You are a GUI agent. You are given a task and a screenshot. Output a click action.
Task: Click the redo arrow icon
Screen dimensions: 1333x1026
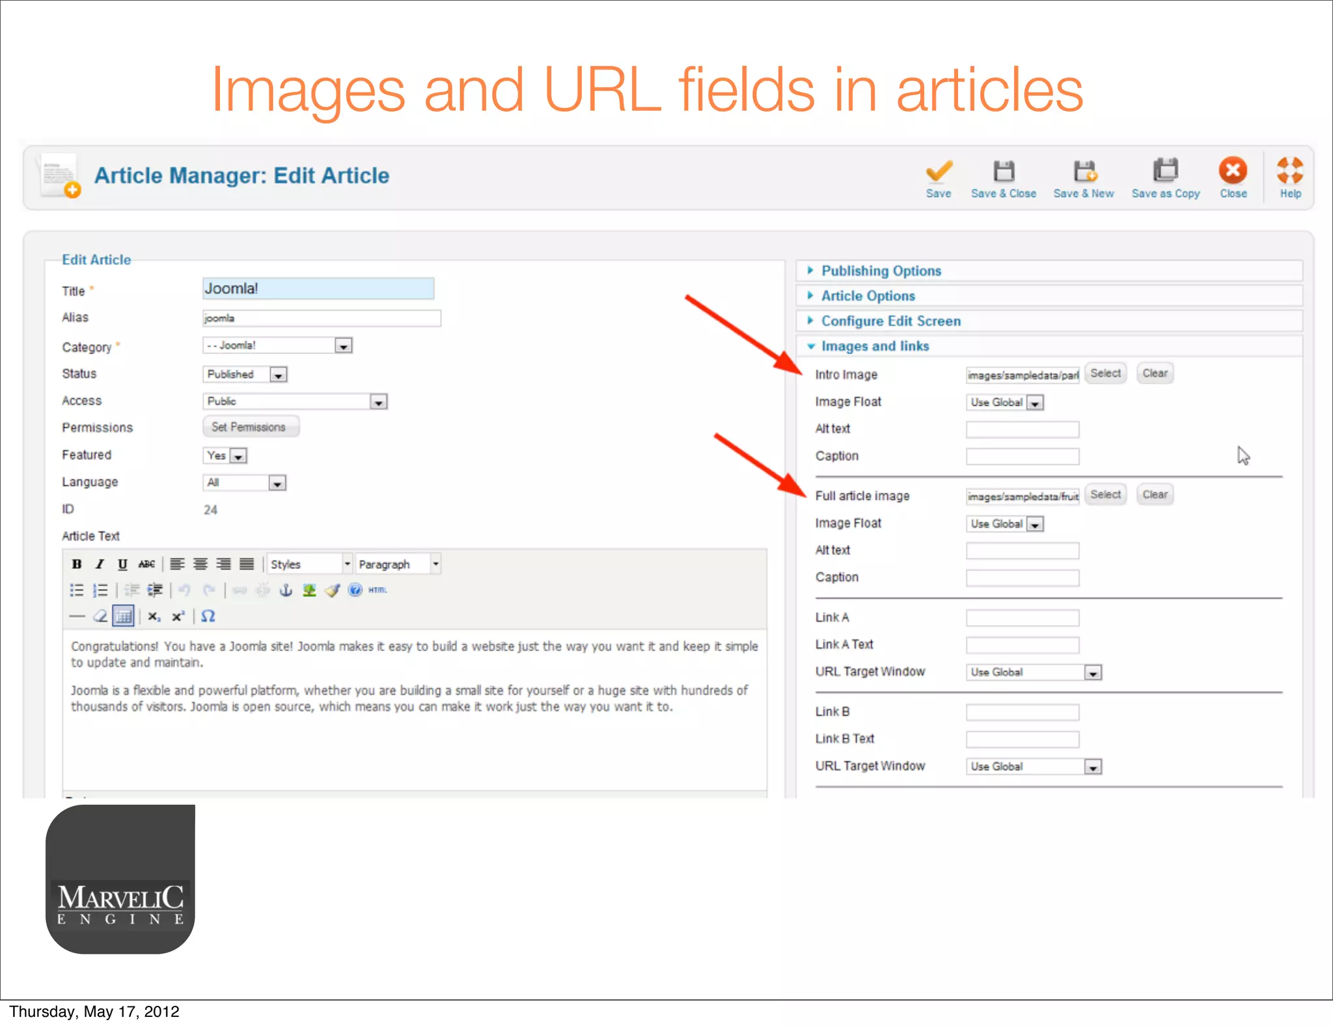point(208,590)
